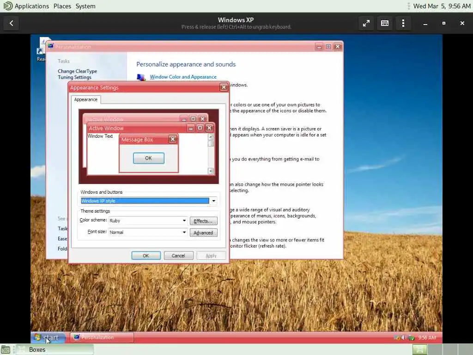
Task: Close the Personalization window
Action: pos(338,47)
